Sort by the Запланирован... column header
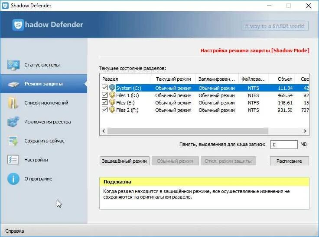Viewport: 319px width, 237px height. [x=217, y=79]
